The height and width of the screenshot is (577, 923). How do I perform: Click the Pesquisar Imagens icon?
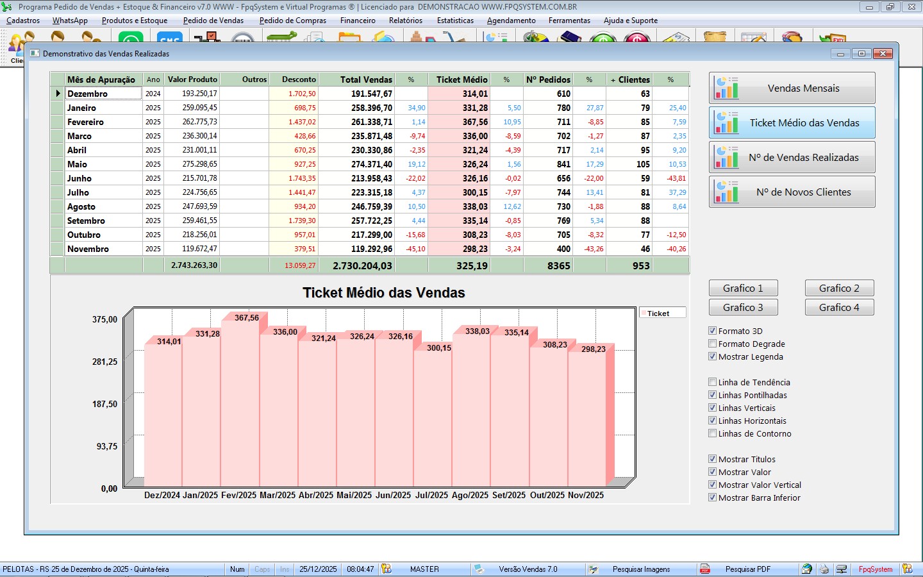(594, 569)
